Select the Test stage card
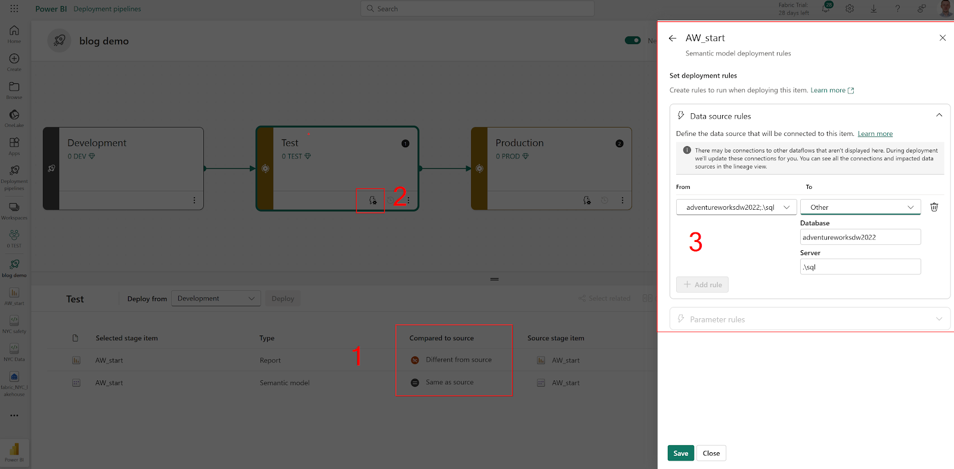 (337, 169)
